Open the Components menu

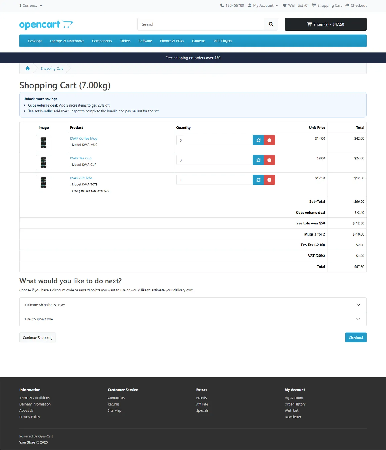point(102,41)
